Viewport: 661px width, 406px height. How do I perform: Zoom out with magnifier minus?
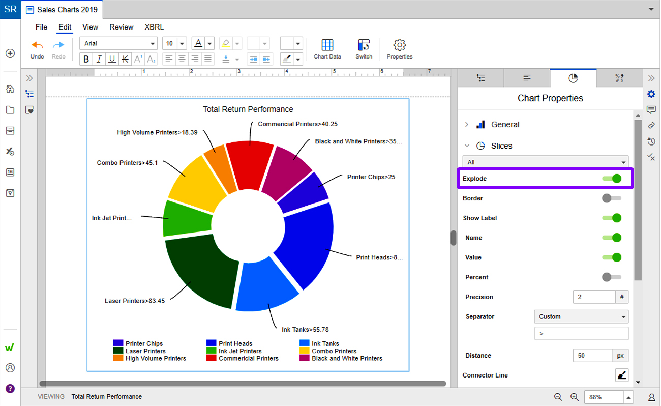[x=558, y=397]
